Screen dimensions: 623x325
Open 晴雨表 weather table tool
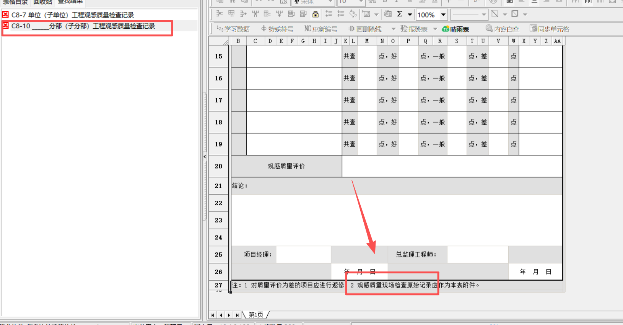tap(455, 29)
